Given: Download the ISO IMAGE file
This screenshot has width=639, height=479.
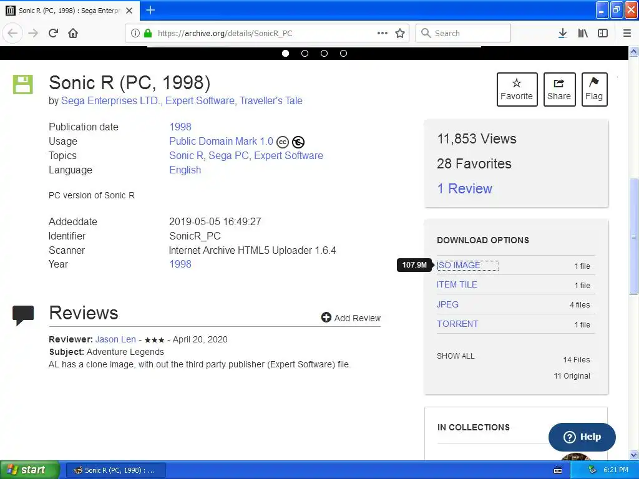Looking at the screenshot, I should 459,265.
